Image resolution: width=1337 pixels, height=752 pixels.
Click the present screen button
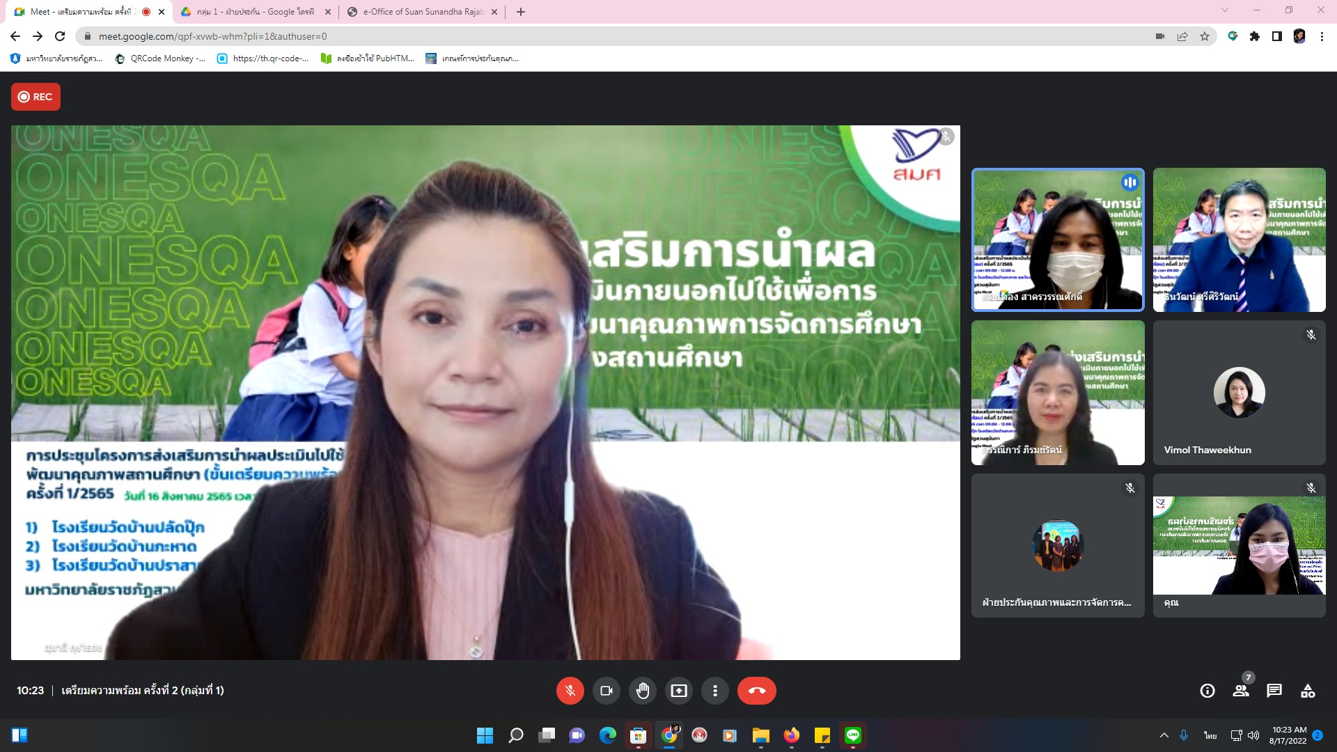coord(678,691)
